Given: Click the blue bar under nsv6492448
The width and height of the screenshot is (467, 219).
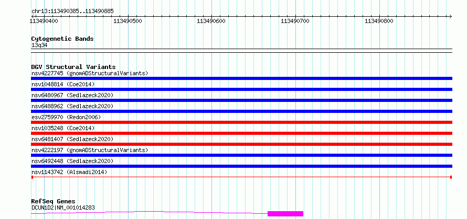Looking at the screenshot, I should 241,166.
